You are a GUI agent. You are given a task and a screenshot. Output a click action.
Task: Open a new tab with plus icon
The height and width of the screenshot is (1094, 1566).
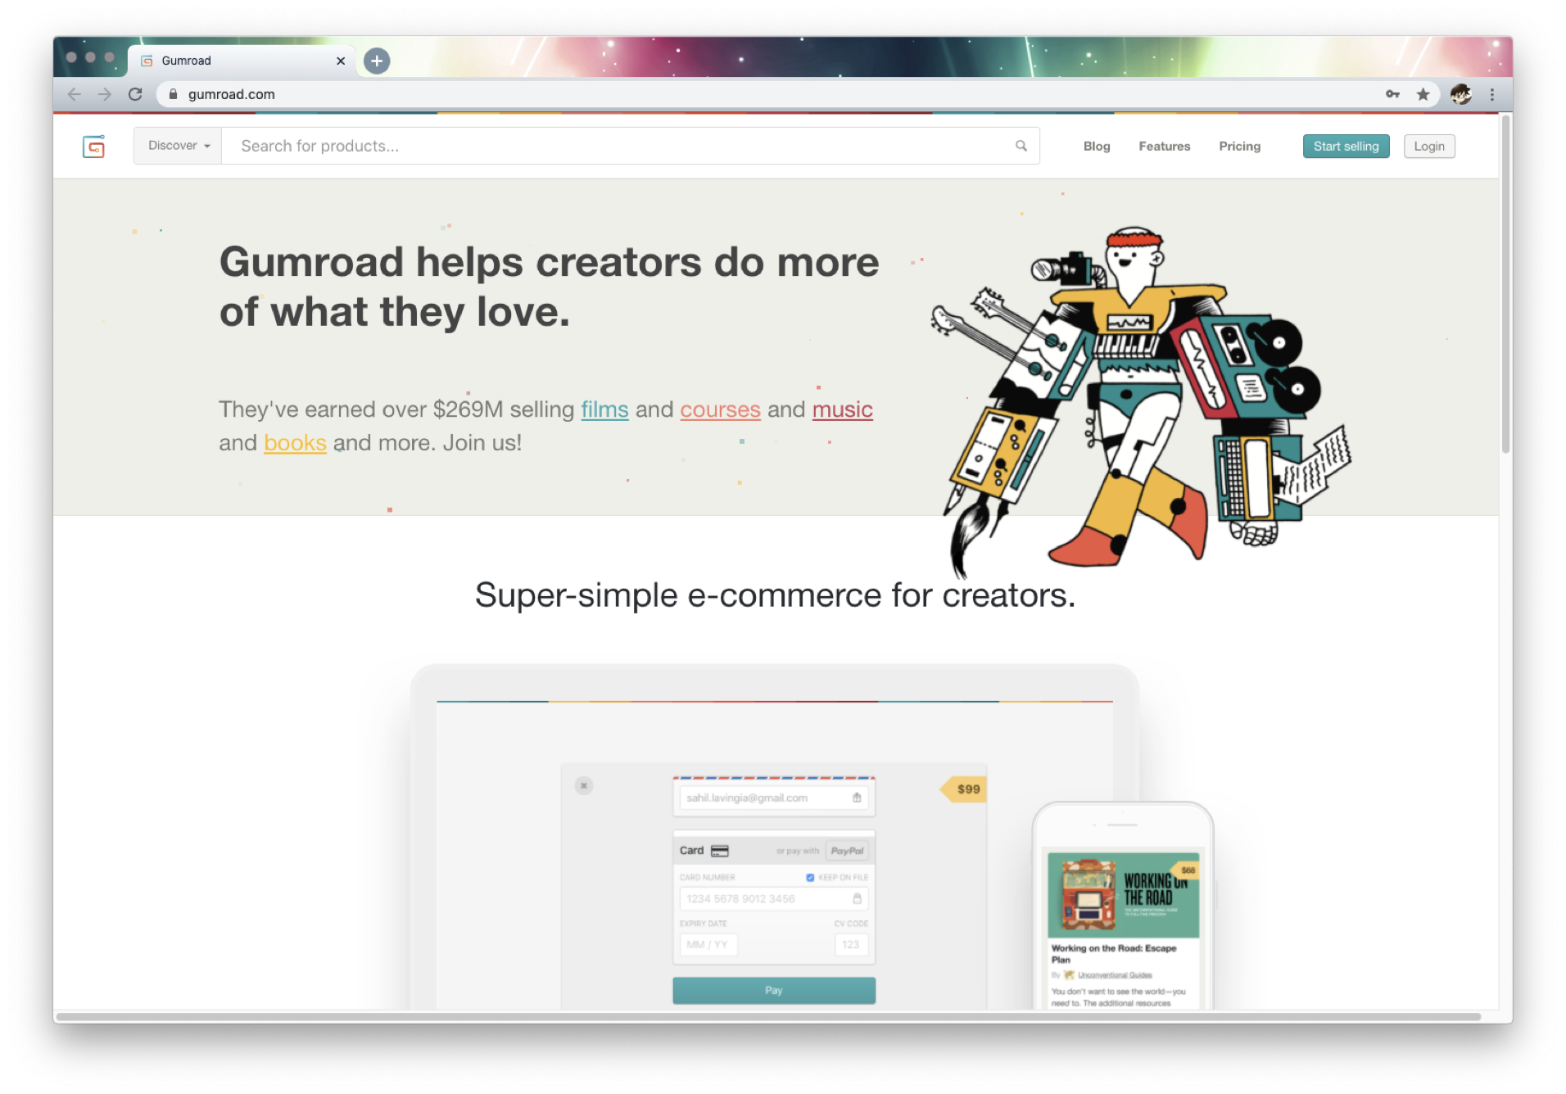[377, 61]
